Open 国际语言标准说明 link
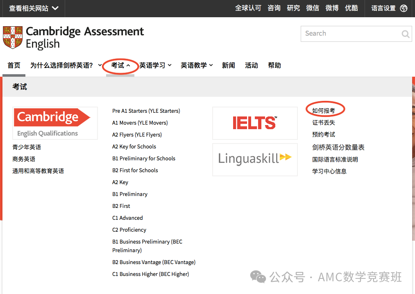This screenshot has width=415, height=294. click(x=335, y=160)
